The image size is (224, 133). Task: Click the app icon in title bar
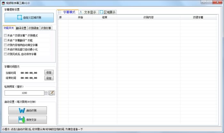[x=4, y=3]
